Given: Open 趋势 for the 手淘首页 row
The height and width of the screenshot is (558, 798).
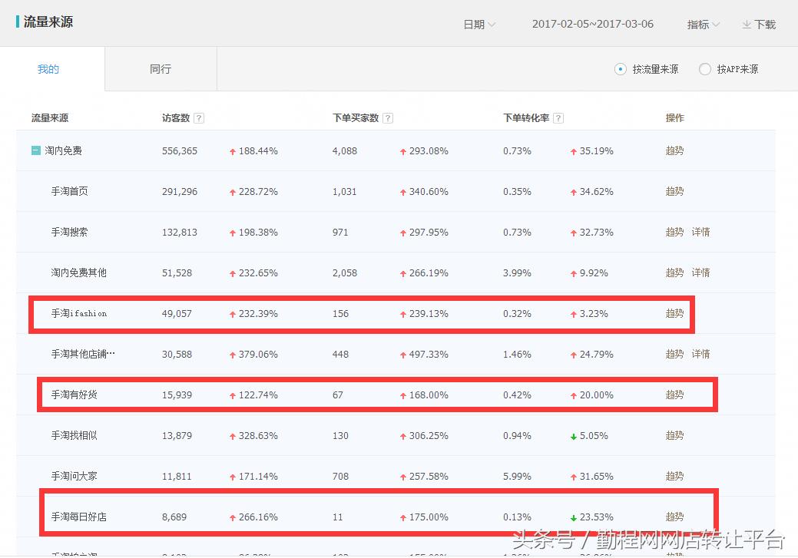Looking at the screenshot, I should (x=674, y=191).
